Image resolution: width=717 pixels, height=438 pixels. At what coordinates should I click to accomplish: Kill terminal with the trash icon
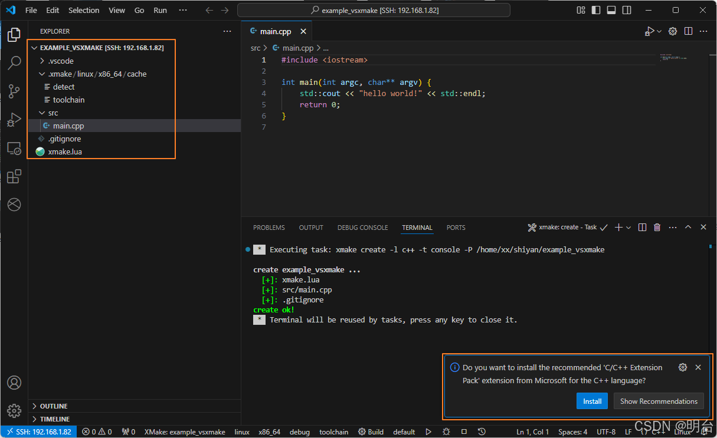point(657,228)
